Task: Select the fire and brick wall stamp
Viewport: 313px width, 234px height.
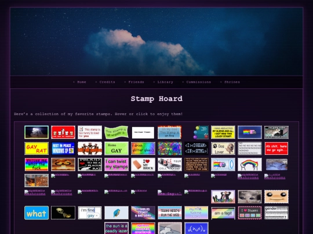Action: (37, 181)
